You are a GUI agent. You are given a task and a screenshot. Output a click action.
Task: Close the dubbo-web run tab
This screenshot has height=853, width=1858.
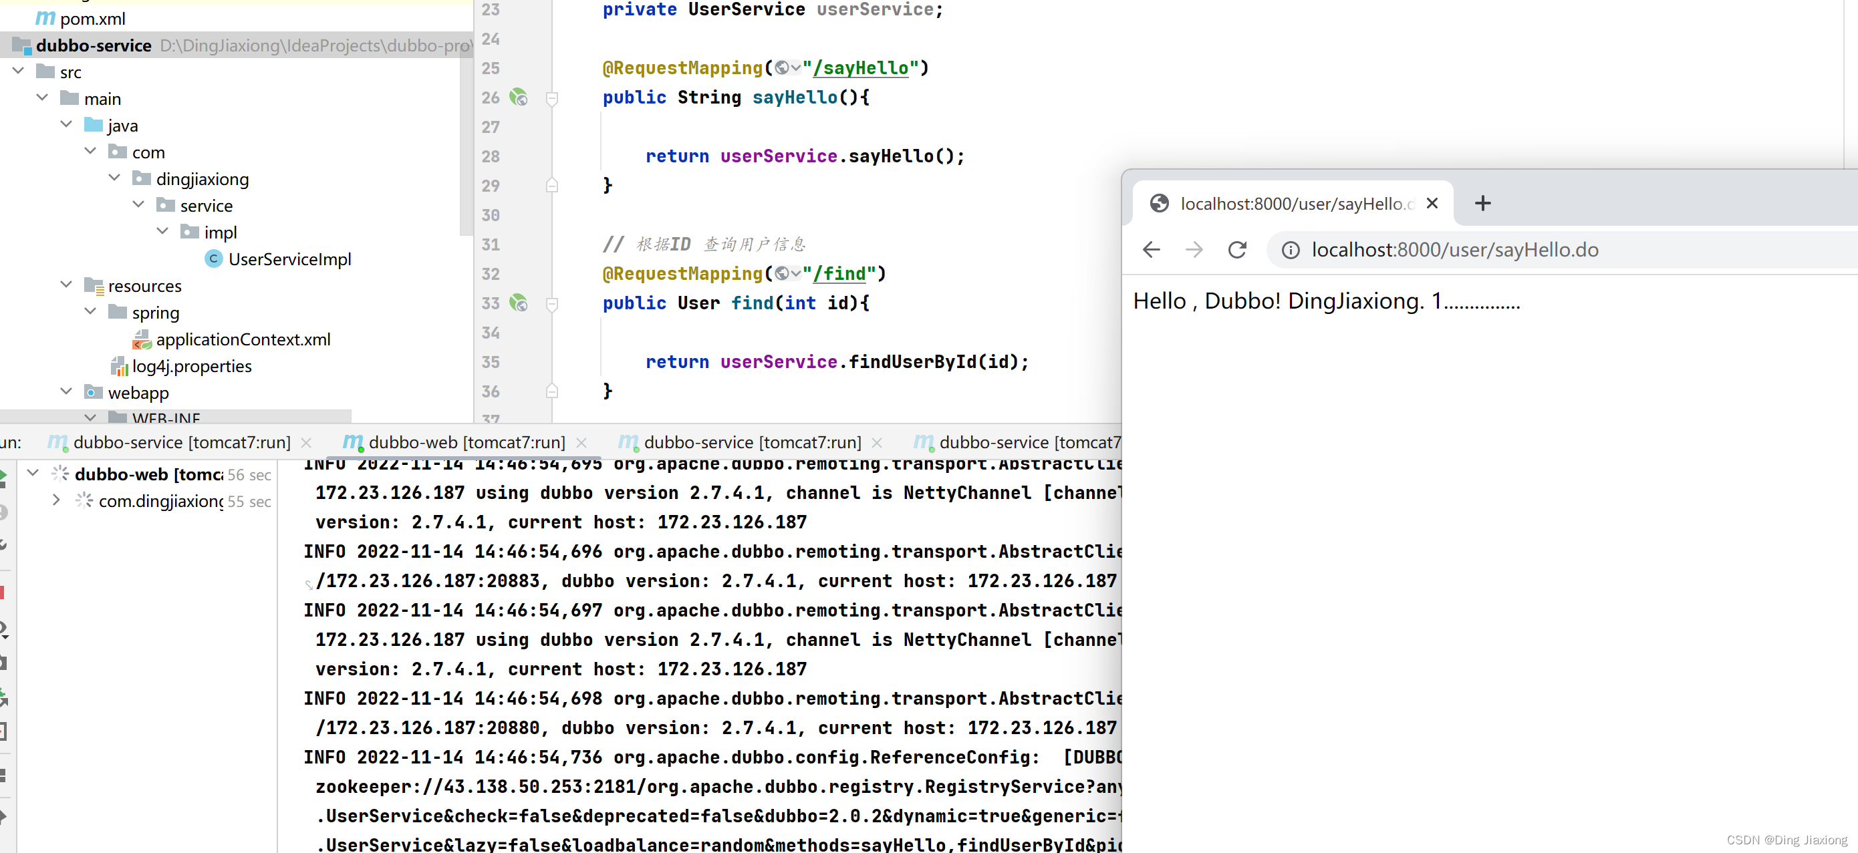pos(581,443)
